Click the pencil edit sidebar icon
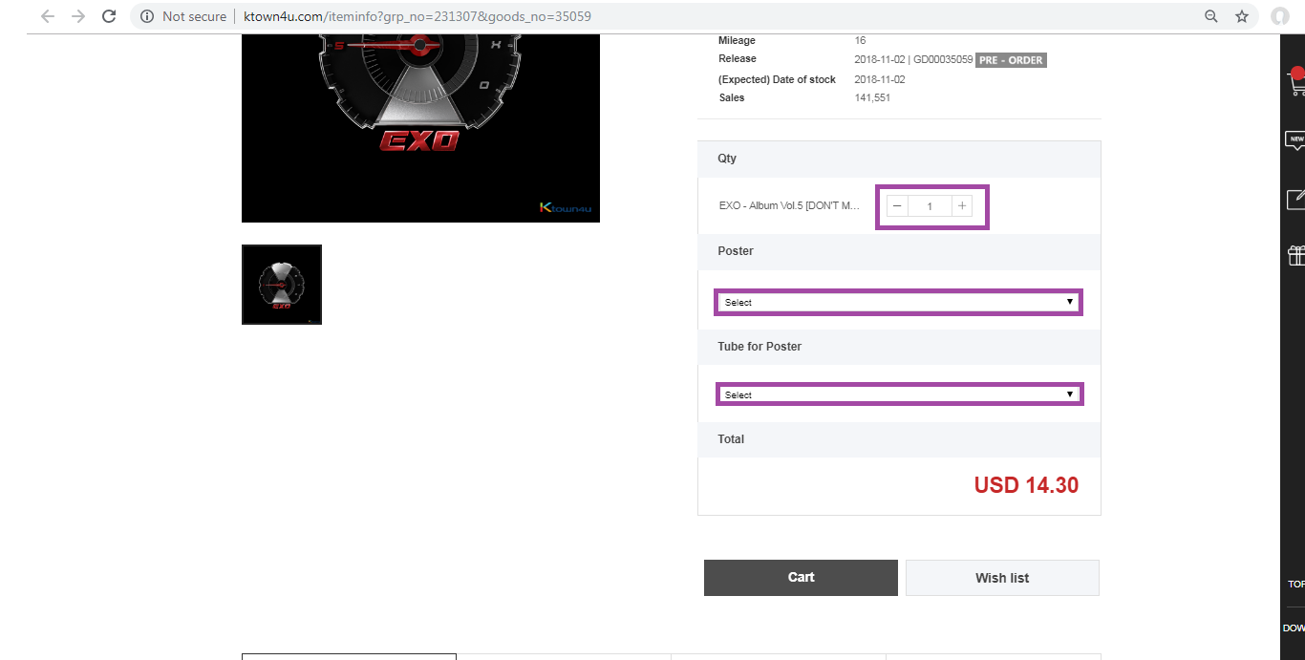The height and width of the screenshot is (660, 1305). [1295, 200]
